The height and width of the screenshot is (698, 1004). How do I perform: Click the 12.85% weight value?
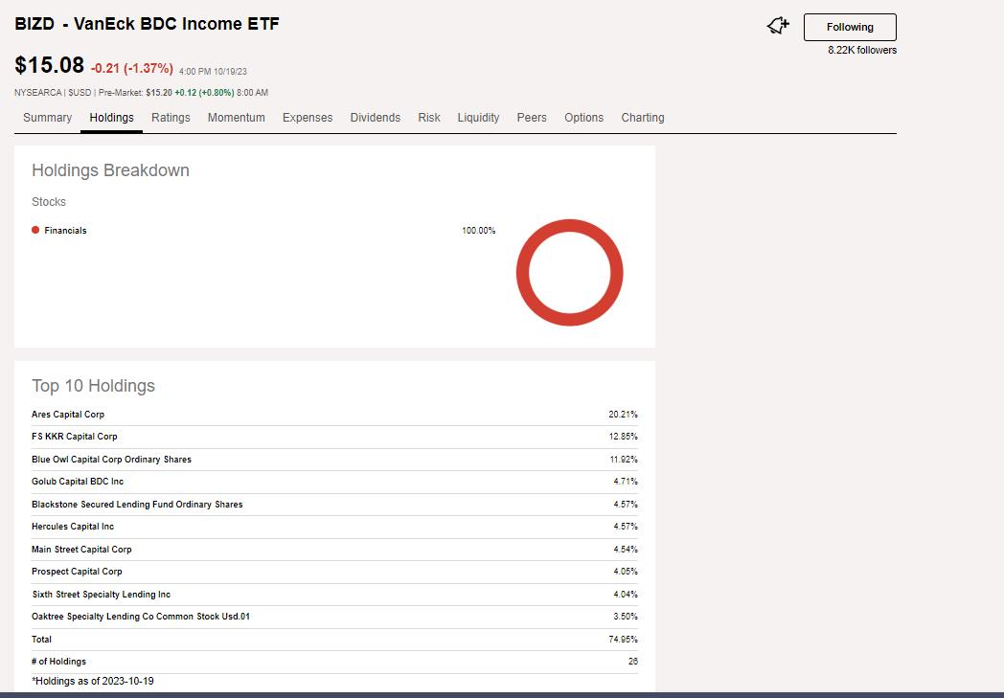623,437
